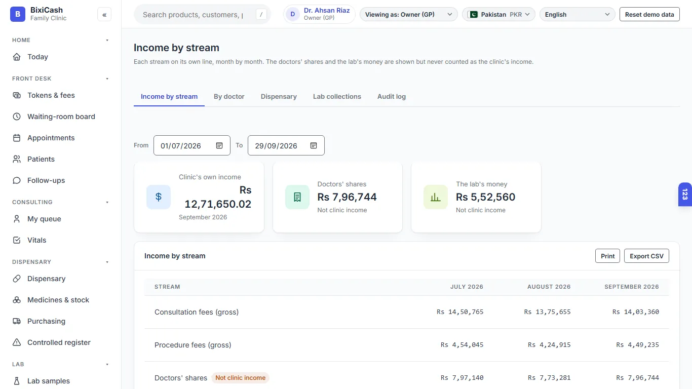Click the dollar icon on Clinic's own income card

159,197
